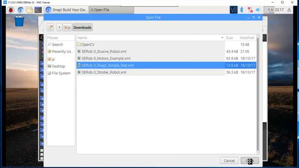Open the VNC server tray icon
The image size is (299, 168).
point(234,10)
